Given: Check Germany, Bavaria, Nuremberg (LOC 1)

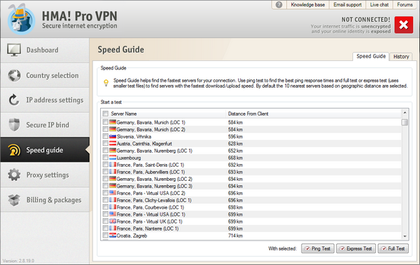Looking at the screenshot, I should [106, 150].
